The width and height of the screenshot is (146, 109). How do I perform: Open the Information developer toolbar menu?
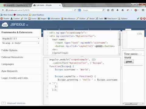click(54, 18)
